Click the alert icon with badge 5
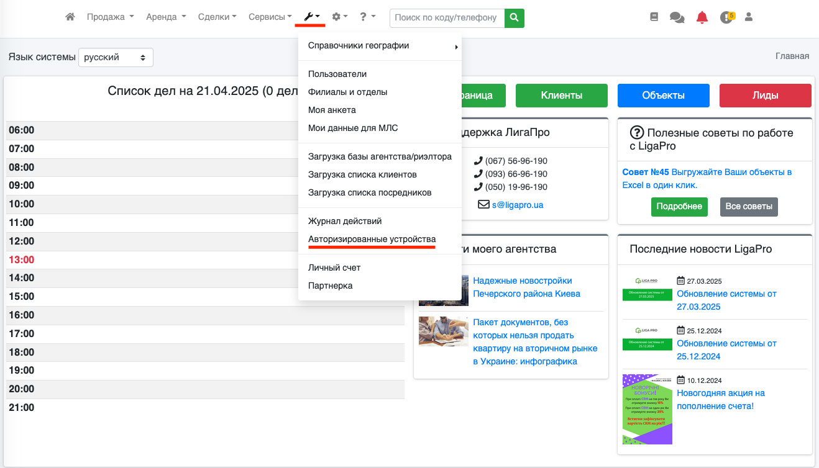This screenshot has width=819, height=468. click(x=726, y=17)
